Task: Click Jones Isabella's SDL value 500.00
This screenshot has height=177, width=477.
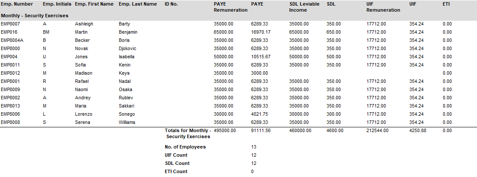Action: coord(333,57)
